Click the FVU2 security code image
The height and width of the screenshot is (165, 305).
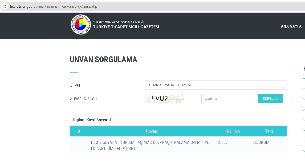(164, 99)
